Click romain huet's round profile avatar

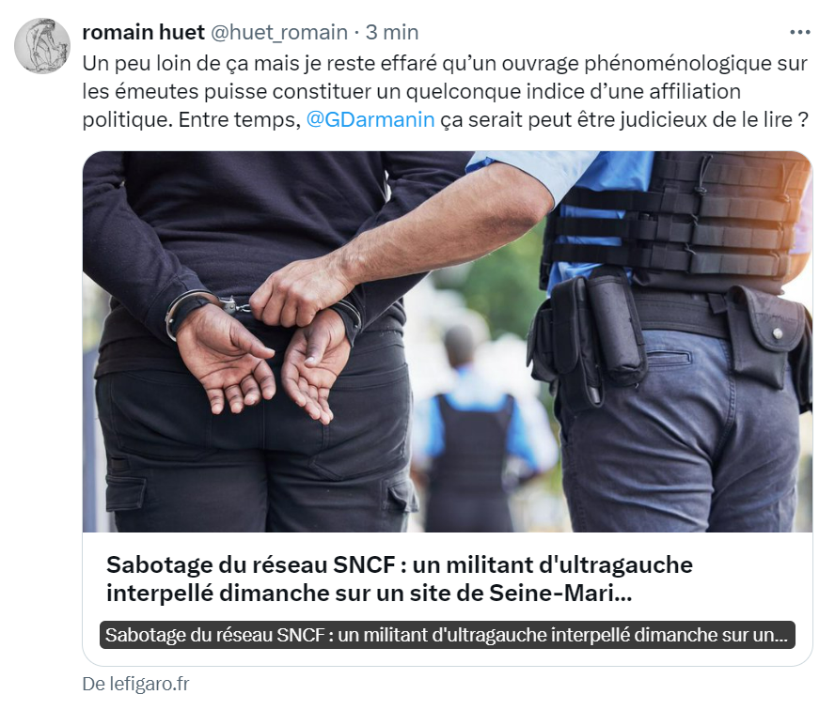42,46
